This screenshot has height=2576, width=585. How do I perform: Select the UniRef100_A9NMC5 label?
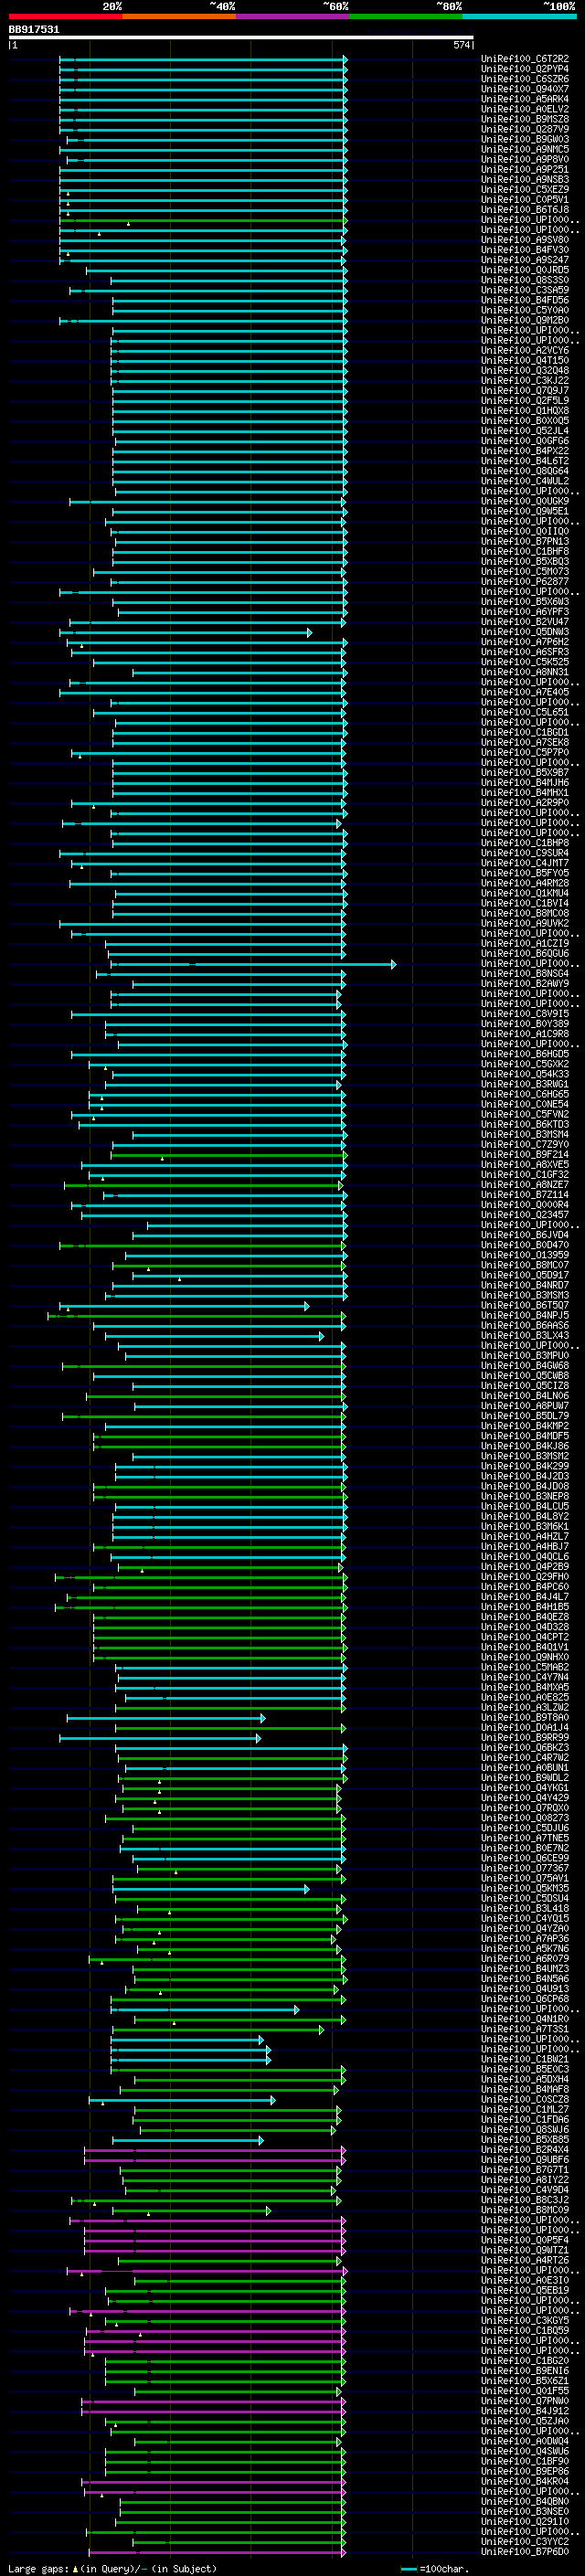coord(525,150)
